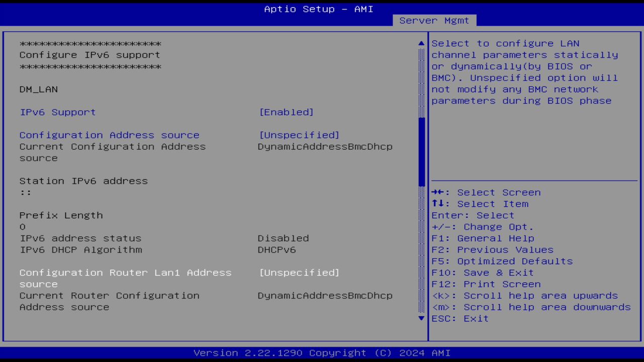Click the Prefix Length label

tap(61, 215)
